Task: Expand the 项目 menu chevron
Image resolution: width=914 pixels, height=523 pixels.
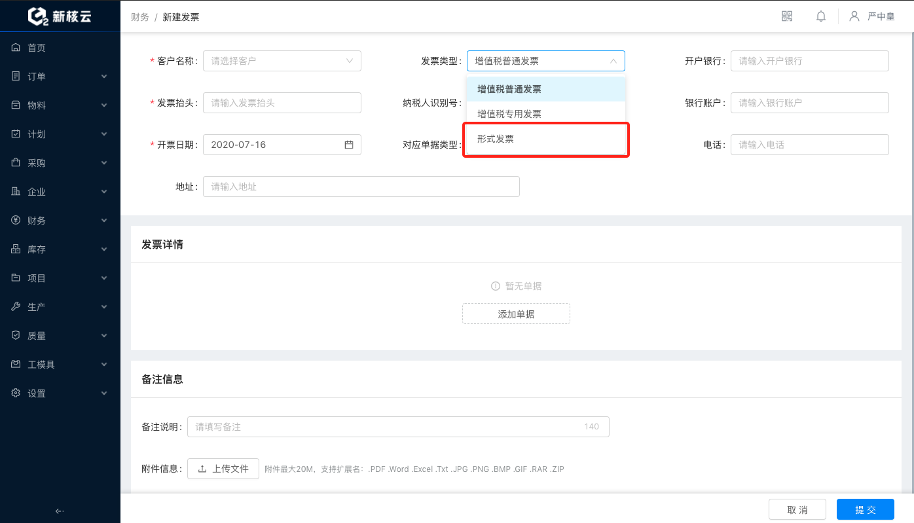Action: pyautogui.click(x=104, y=278)
